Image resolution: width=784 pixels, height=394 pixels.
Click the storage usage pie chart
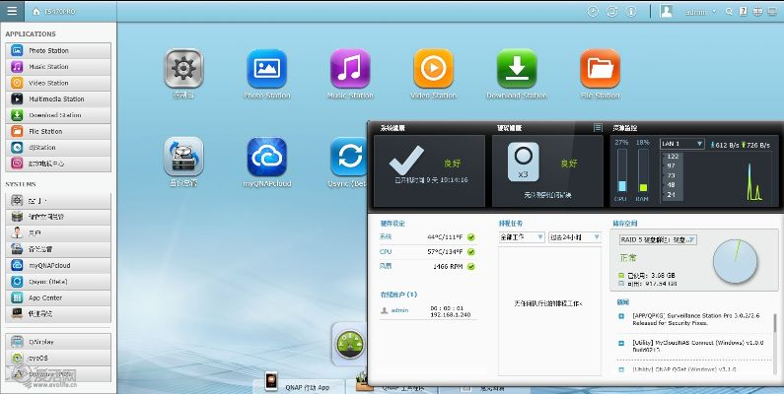735,261
